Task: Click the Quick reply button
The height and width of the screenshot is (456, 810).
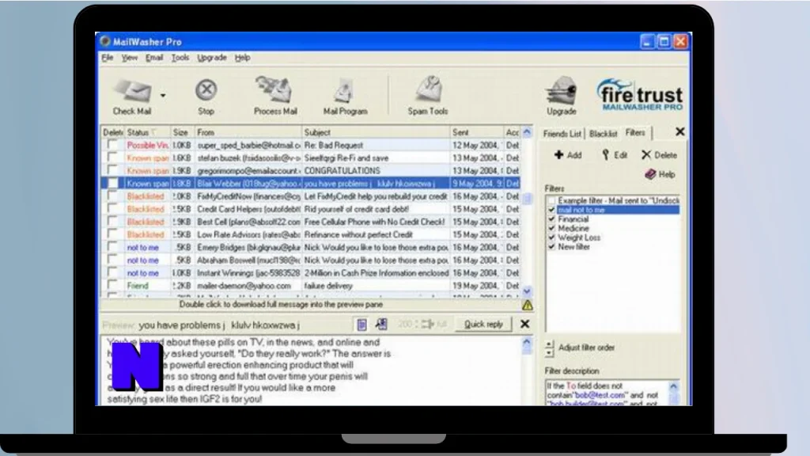Action: point(483,324)
